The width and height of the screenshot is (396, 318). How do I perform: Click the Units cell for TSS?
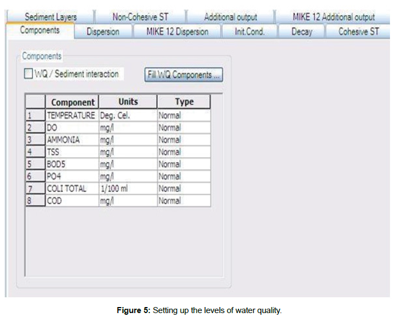click(x=127, y=152)
